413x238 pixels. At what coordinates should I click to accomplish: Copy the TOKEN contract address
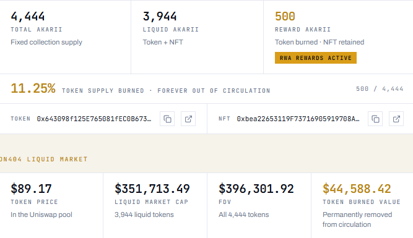tap(167, 119)
